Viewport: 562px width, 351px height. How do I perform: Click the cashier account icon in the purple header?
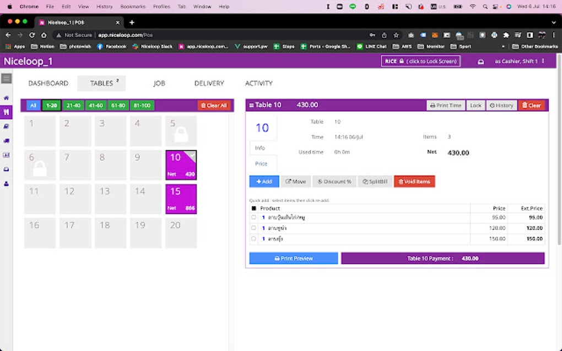tap(482, 61)
